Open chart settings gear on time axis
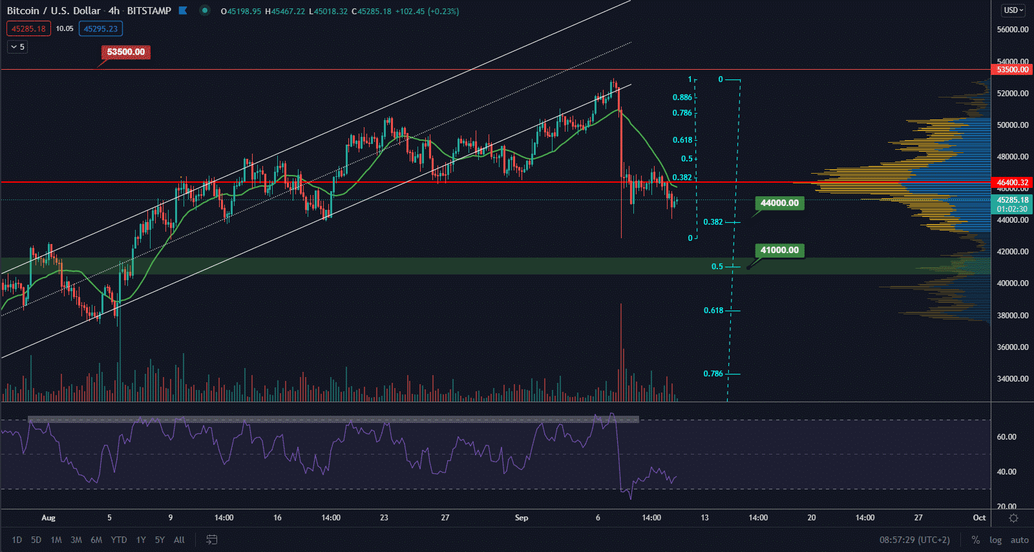The height and width of the screenshot is (552, 1034). [1013, 518]
